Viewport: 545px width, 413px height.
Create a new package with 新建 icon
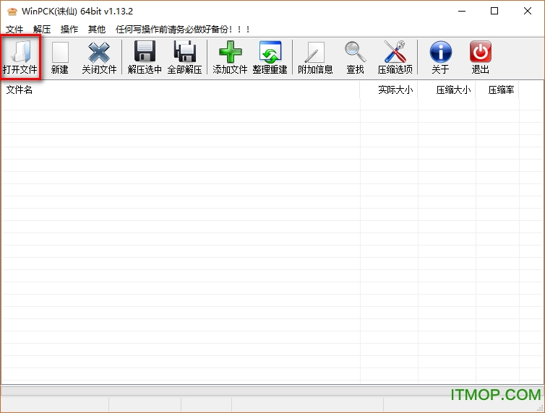click(59, 53)
